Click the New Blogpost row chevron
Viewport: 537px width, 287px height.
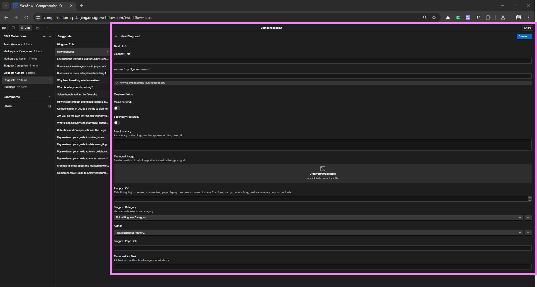[108, 52]
